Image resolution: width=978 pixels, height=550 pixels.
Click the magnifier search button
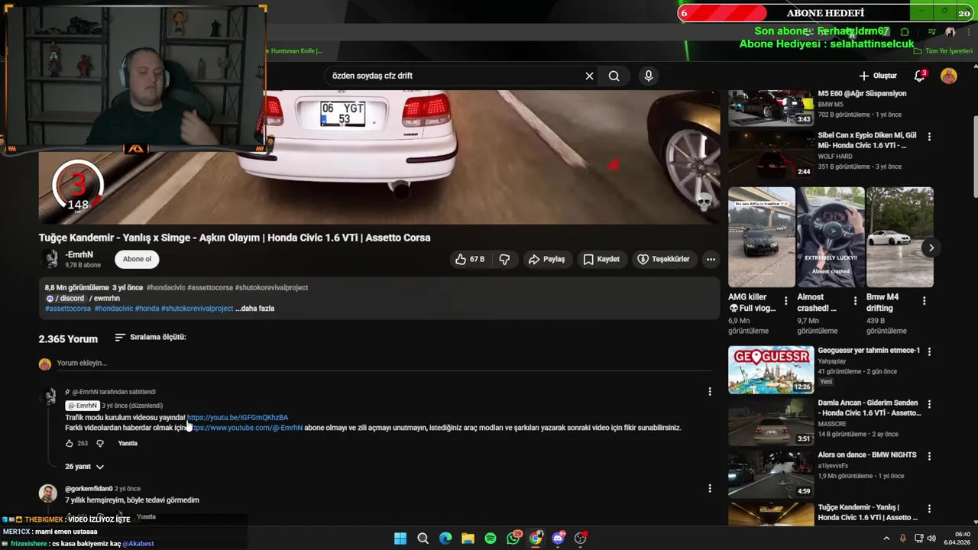pyautogui.click(x=614, y=76)
